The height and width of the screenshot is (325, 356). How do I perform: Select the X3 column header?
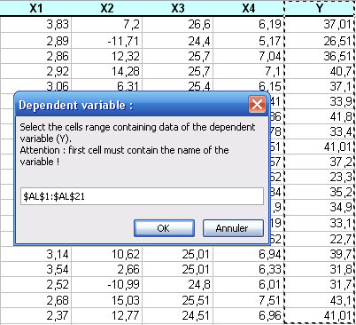(x=178, y=8)
